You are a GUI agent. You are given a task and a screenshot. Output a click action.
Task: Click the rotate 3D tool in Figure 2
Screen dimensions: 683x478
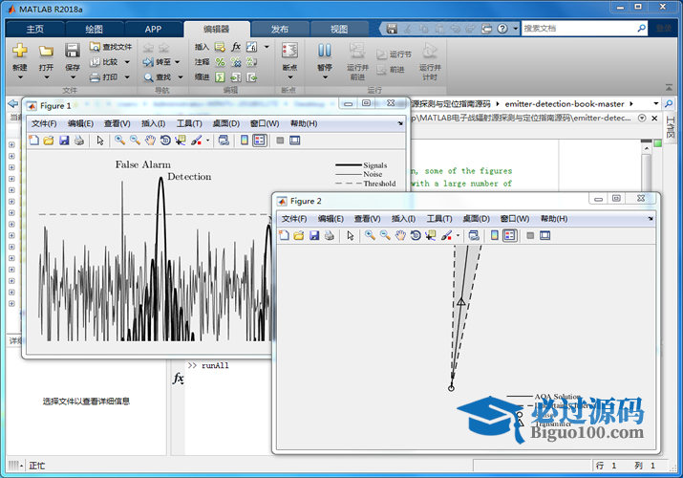(x=416, y=235)
